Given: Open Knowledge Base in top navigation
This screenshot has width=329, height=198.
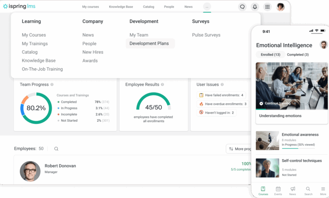Looking at the screenshot, I should pos(121,7).
